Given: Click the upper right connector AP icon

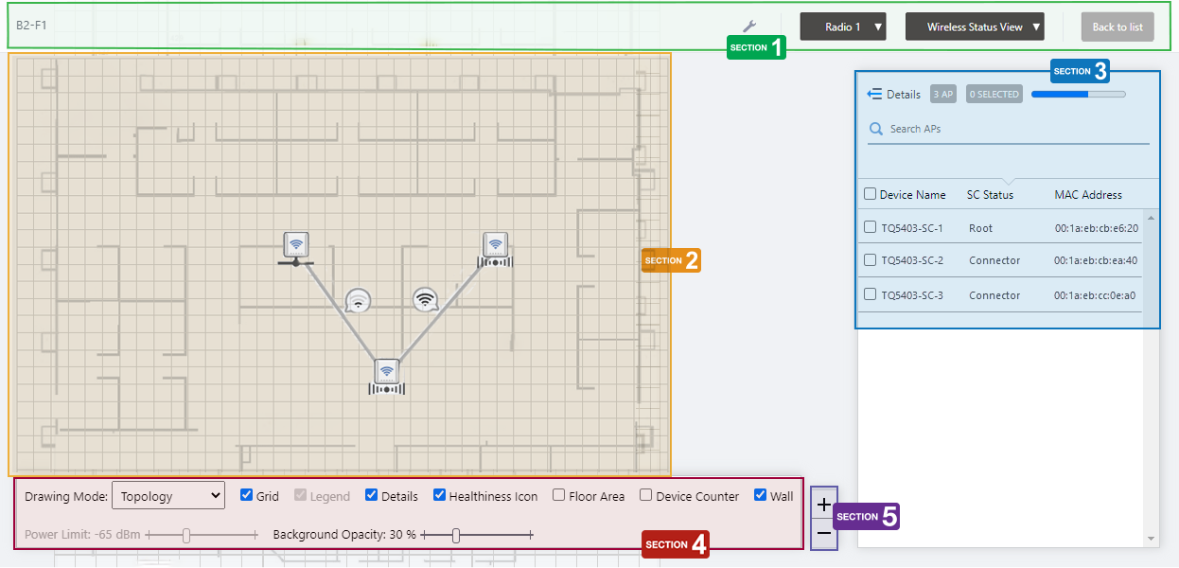Looking at the screenshot, I should [x=495, y=247].
